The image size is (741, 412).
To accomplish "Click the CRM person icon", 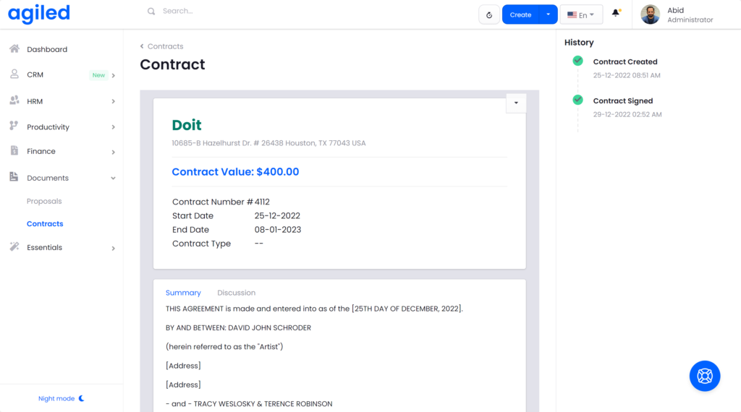I will [x=14, y=74].
